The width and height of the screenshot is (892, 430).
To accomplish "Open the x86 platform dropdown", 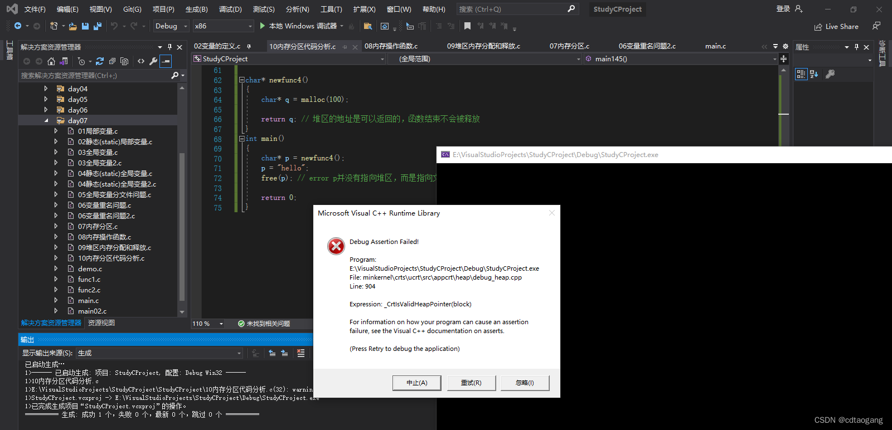I will (224, 26).
